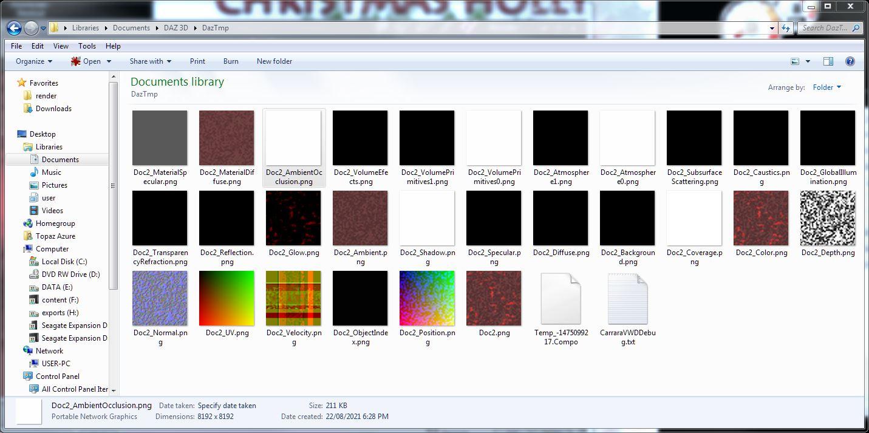This screenshot has height=433, width=869.
Task: Open the render favorite folder
Action: pyautogui.click(x=46, y=96)
